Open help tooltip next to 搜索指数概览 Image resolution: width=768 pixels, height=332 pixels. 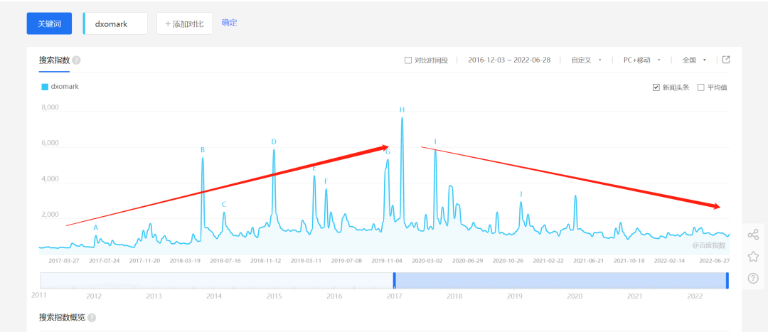92,318
